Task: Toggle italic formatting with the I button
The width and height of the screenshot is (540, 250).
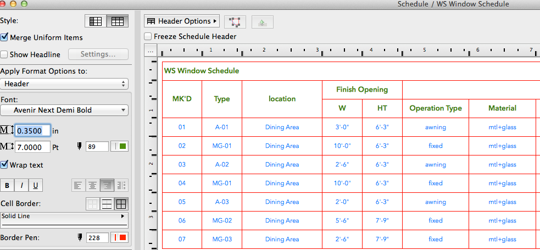Action: [21, 186]
